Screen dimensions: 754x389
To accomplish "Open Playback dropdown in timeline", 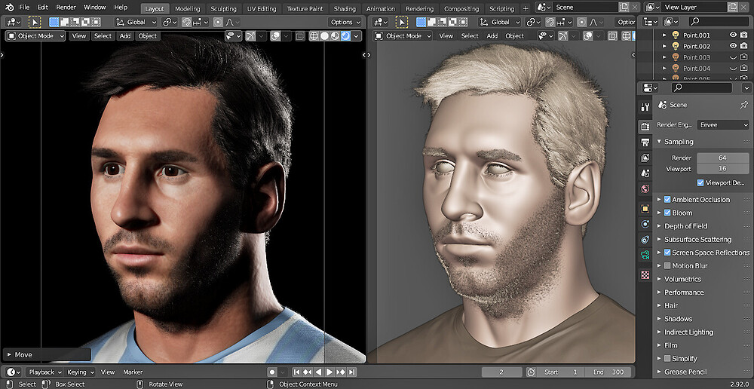I will click(x=44, y=372).
